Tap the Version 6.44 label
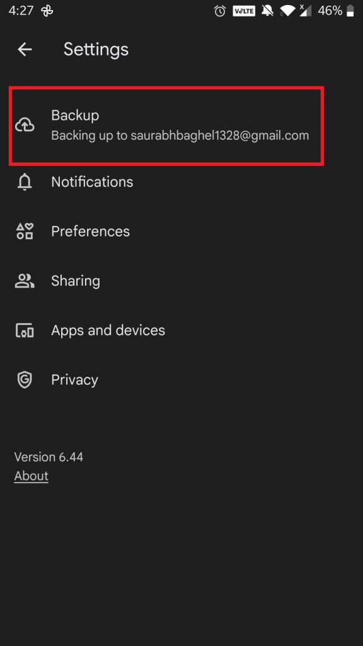The image size is (363, 646). click(x=49, y=457)
